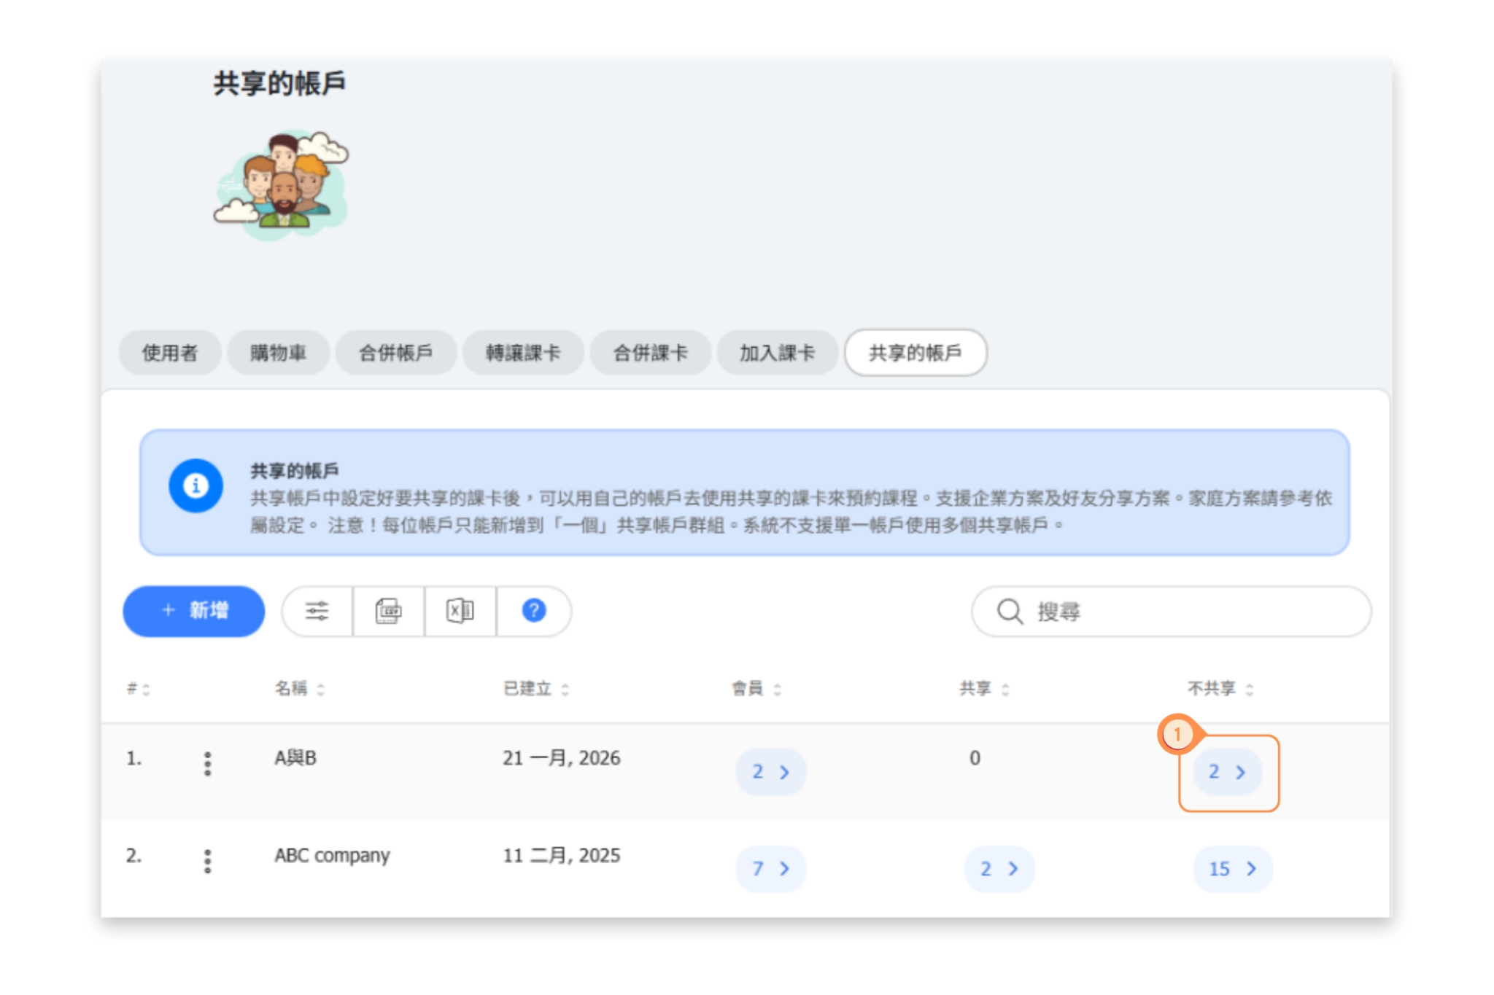Open highlighted unshared 2 for A與B
The width and height of the screenshot is (1494, 995).
(1227, 772)
